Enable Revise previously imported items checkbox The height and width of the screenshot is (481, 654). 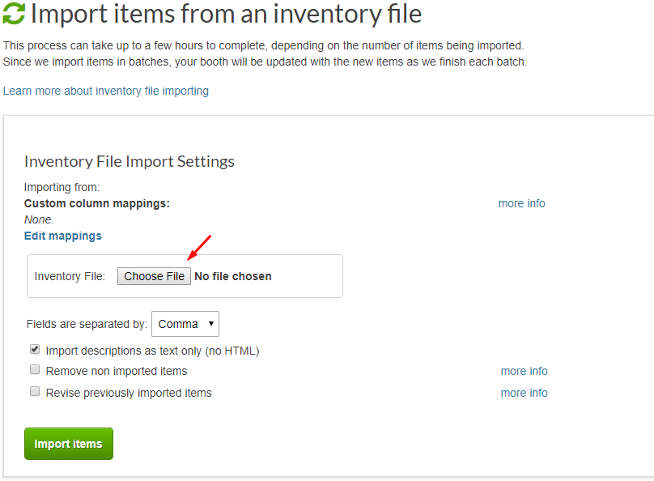tap(35, 391)
